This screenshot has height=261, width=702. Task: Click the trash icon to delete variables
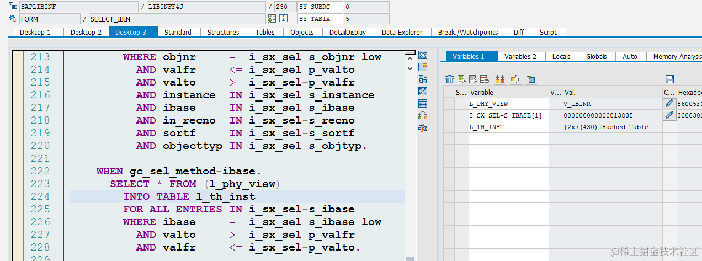pyautogui.click(x=450, y=79)
